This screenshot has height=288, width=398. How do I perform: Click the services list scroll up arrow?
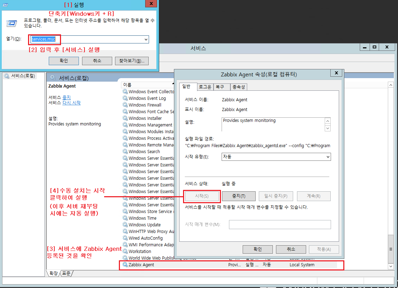[x=391, y=85]
